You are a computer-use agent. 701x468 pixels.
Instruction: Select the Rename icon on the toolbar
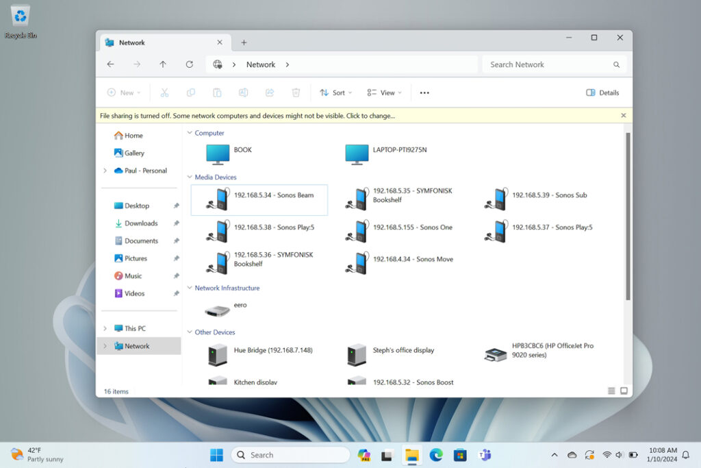(x=243, y=92)
